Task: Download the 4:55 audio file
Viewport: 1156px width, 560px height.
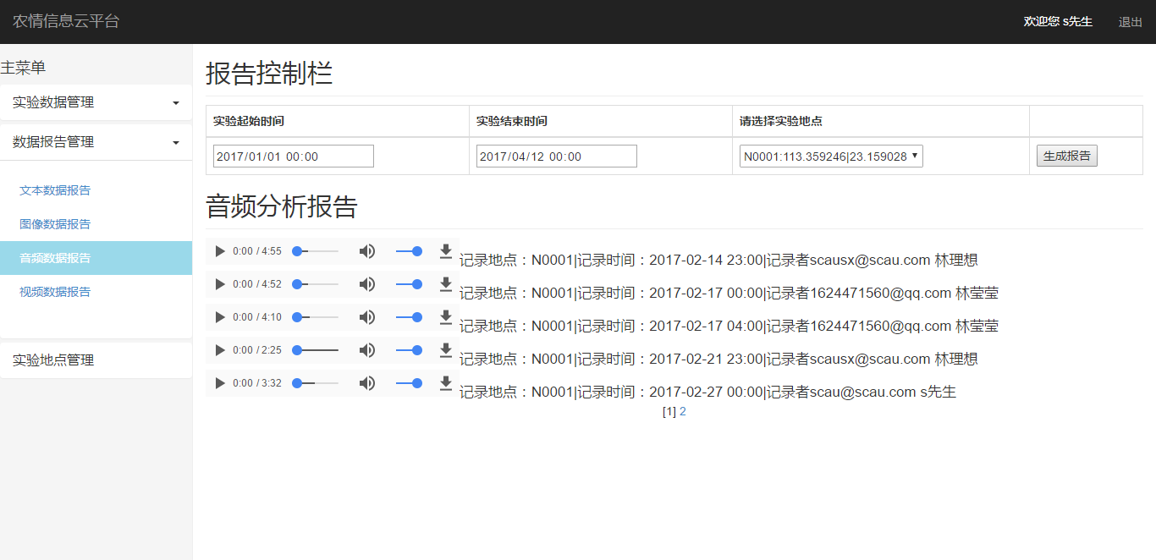Action: 446,251
